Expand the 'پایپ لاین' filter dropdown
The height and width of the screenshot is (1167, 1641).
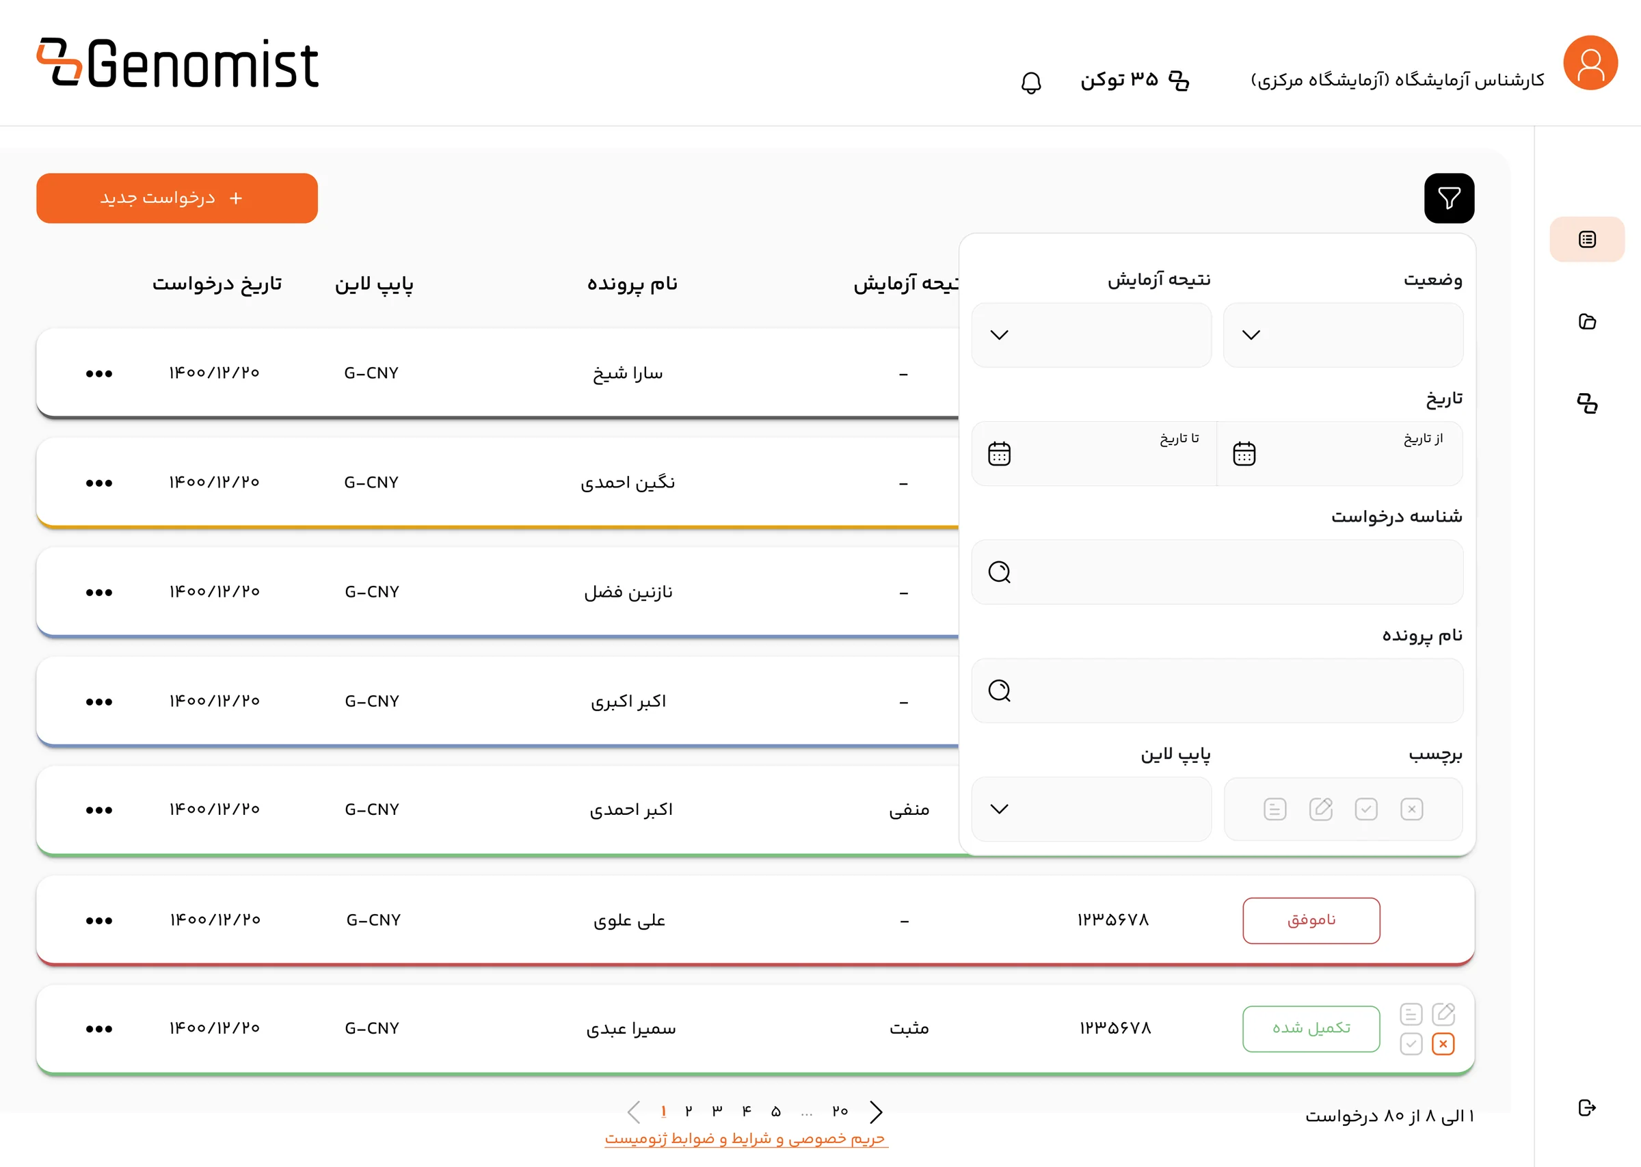click(1091, 809)
